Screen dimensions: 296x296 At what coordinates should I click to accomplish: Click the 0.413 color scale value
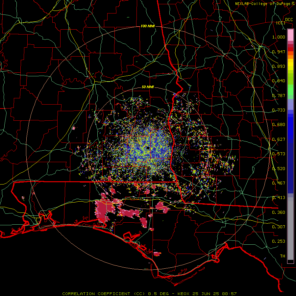click(279, 198)
